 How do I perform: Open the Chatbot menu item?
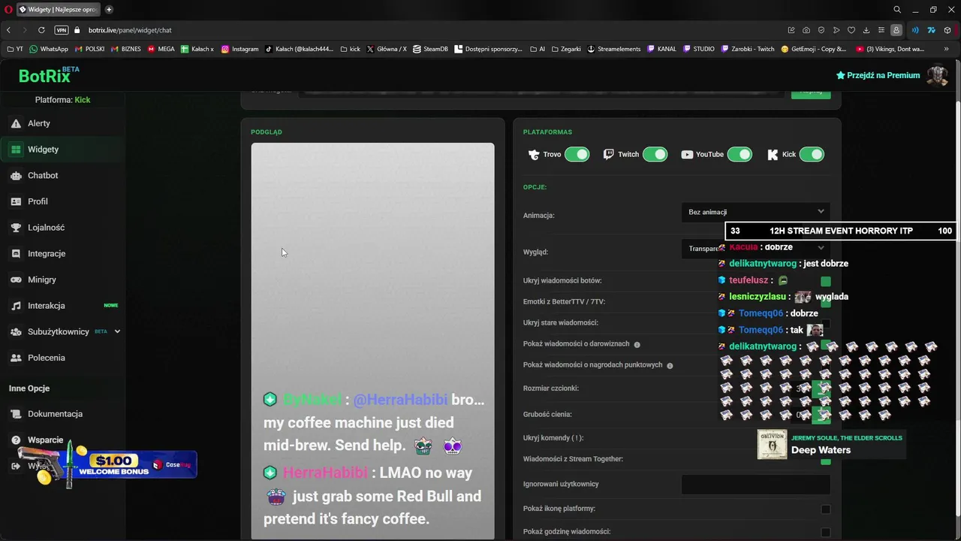click(43, 175)
